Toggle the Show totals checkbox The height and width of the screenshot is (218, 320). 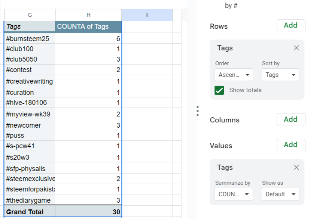pyautogui.click(x=219, y=90)
